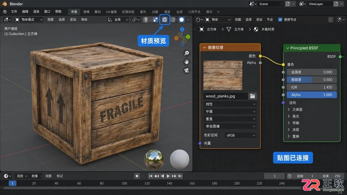Toggle the preview range stopwatch icon

click(289, 176)
